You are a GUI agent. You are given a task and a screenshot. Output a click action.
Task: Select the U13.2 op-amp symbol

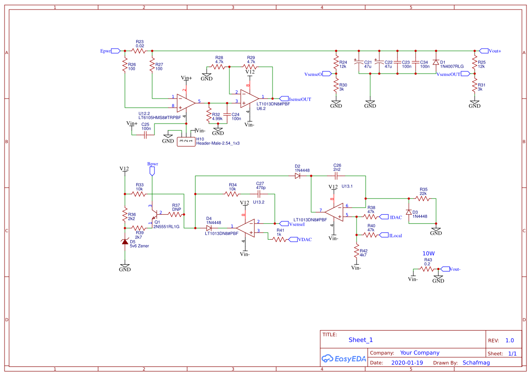coord(245,228)
